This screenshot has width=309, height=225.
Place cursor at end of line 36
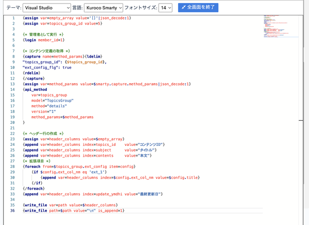125,211
